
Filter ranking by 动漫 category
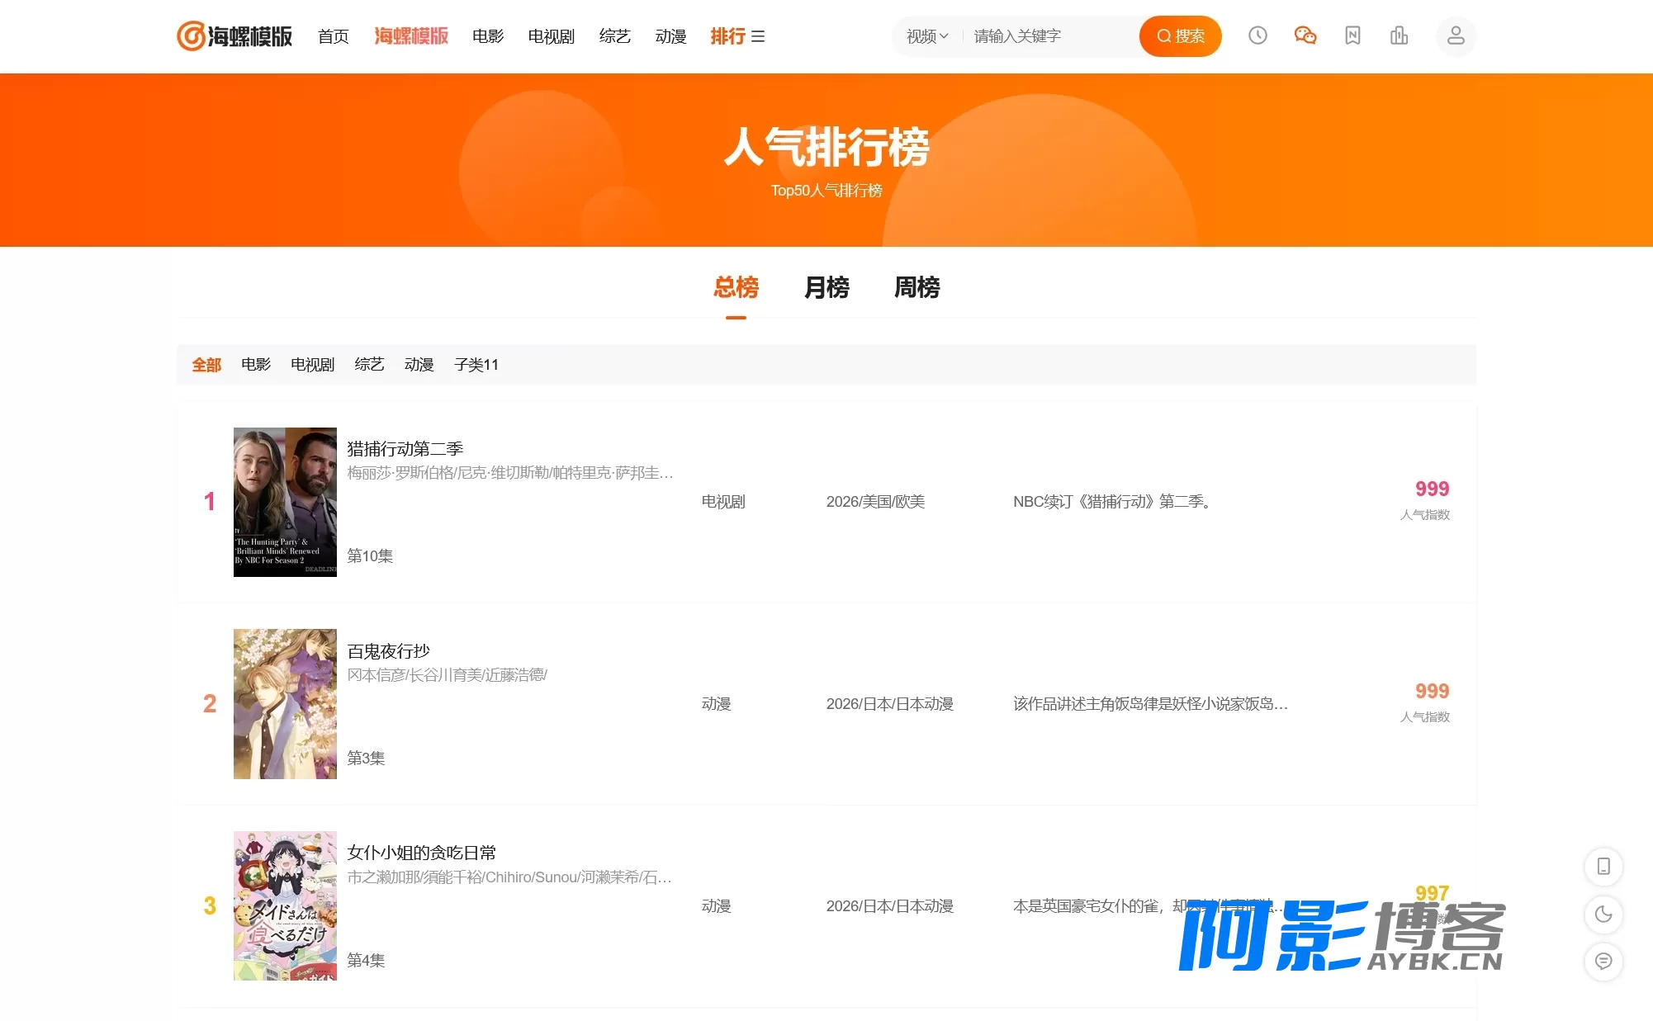pos(419,365)
